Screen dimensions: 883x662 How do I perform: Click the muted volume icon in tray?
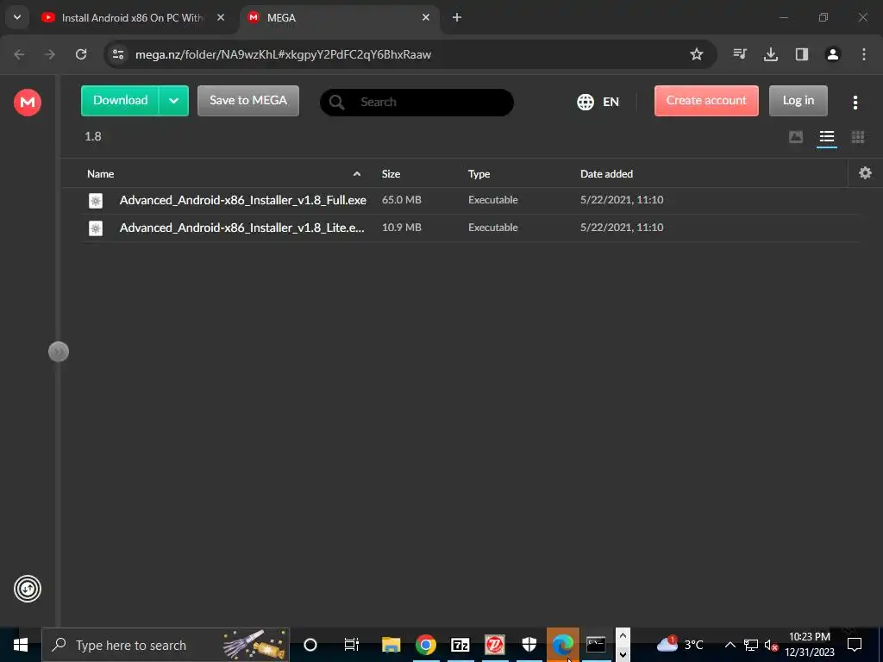coord(771,645)
